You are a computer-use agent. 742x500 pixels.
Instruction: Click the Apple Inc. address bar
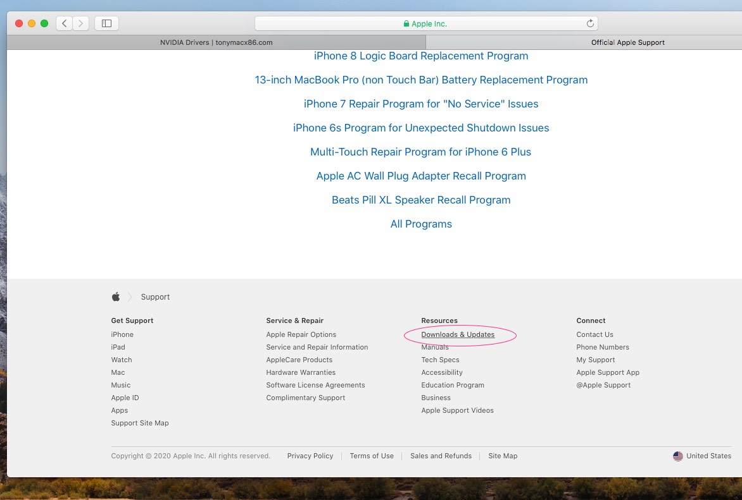pyautogui.click(x=426, y=23)
